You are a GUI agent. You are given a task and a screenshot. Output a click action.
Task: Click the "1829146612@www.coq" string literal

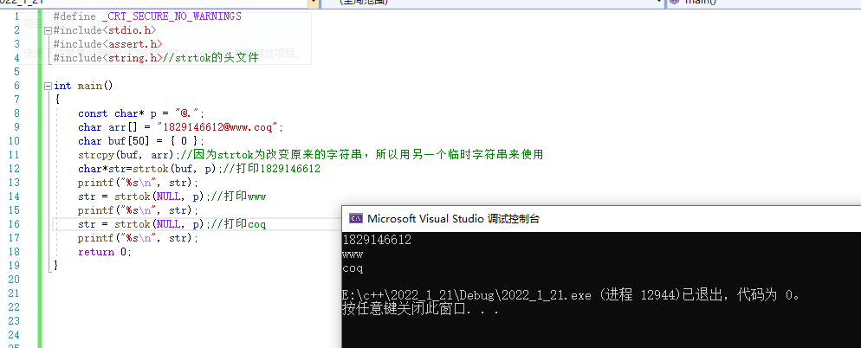pos(218,127)
